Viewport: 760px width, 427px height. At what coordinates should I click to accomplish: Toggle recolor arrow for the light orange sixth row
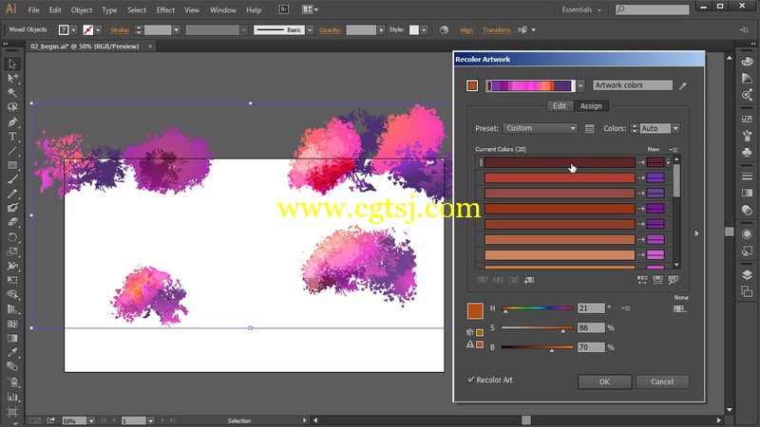coord(640,239)
